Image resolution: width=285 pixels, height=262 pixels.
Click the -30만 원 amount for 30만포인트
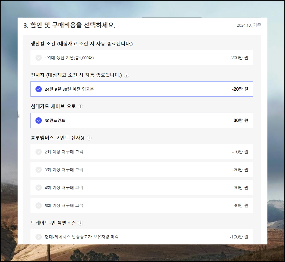[240, 120]
